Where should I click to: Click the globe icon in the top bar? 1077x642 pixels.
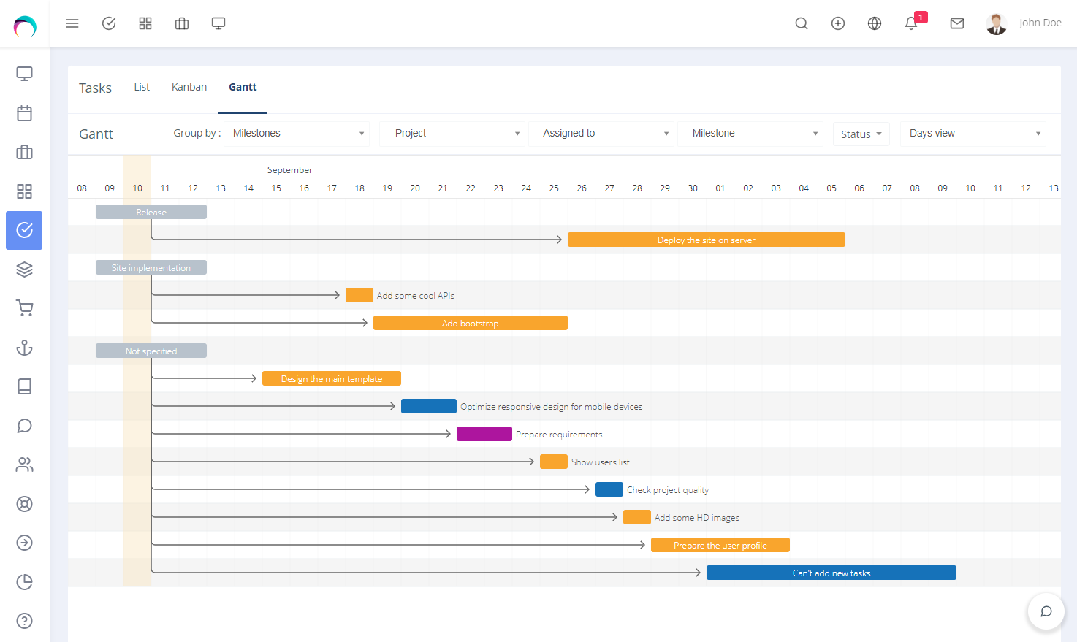tap(874, 23)
